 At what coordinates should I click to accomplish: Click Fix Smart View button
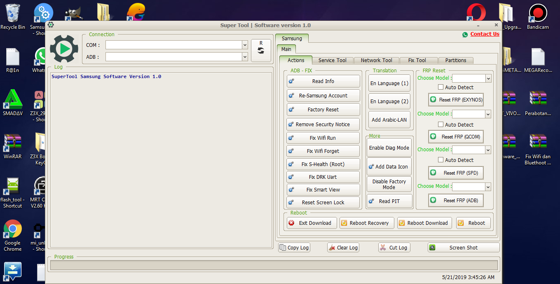(323, 190)
